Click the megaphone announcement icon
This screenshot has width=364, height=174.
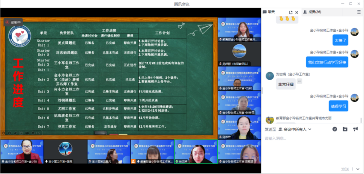[x=355, y=129]
